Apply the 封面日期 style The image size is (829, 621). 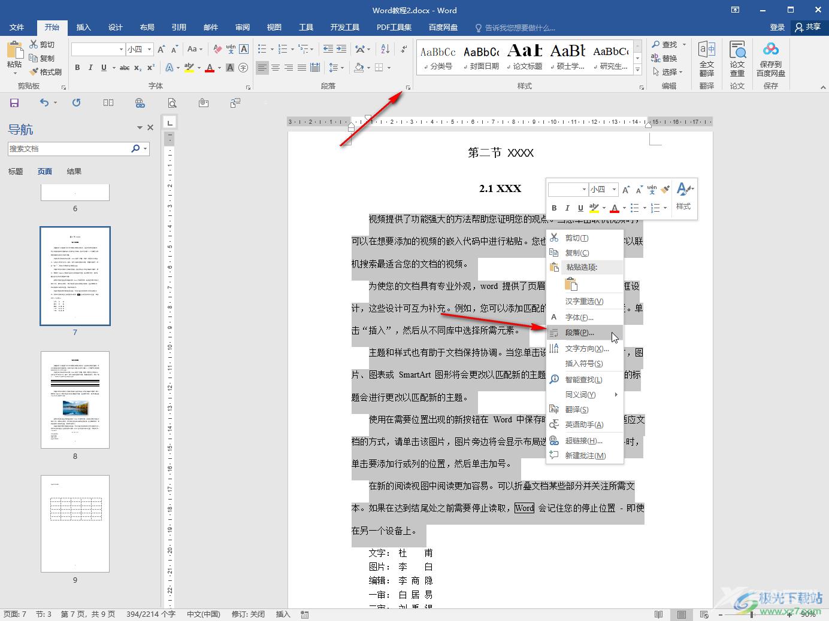(x=482, y=57)
